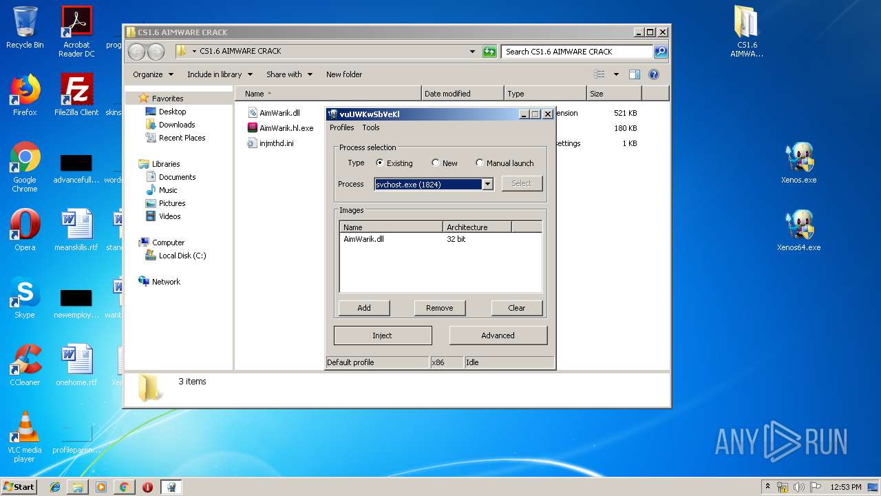881x496 pixels.
Task: Open Google Chrome desktop icon
Action: 25,167
